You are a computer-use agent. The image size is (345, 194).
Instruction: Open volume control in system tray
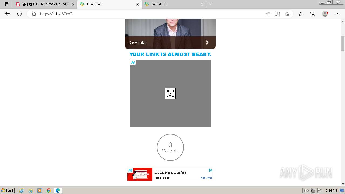pos(306,190)
